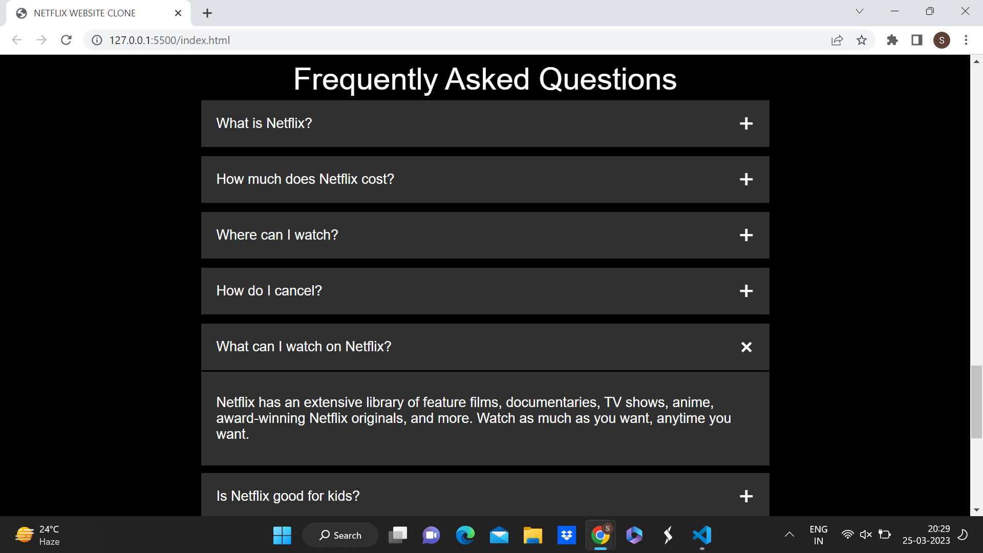Image resolution: width=983 pixels, height=553 pixels.
Task: Launch Visual Studio Code from the taskbar
Action: [702, 535]
